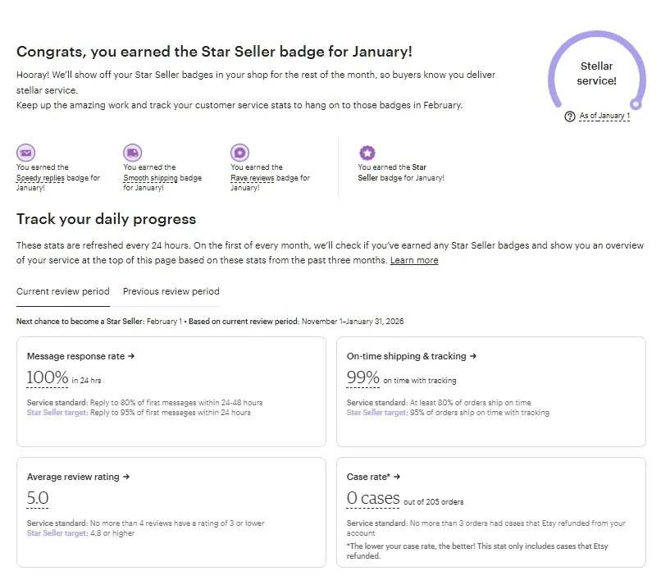The image size is (661, 585).
Task: Click the As of January 1 text
Action: pos(604,117)
